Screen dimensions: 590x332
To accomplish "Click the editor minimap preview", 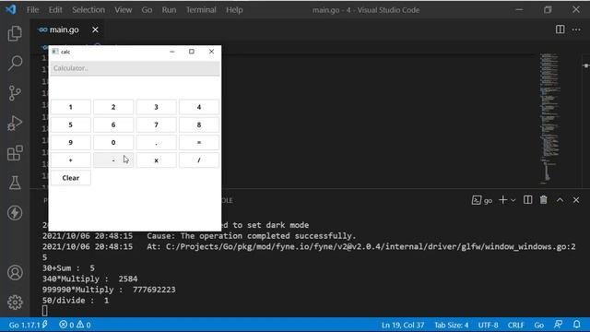I will pos(550,119).
